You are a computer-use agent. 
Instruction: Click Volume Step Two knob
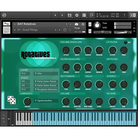click(77, 102)
